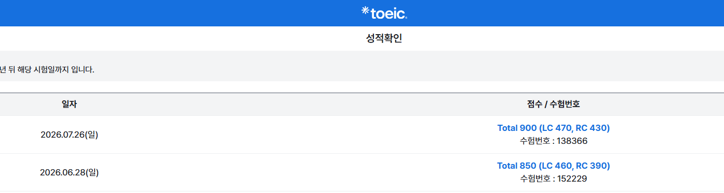724x193 pixels.
Task: Select the 2026.06.28(일) date cell
Action: tap(69, 172)
